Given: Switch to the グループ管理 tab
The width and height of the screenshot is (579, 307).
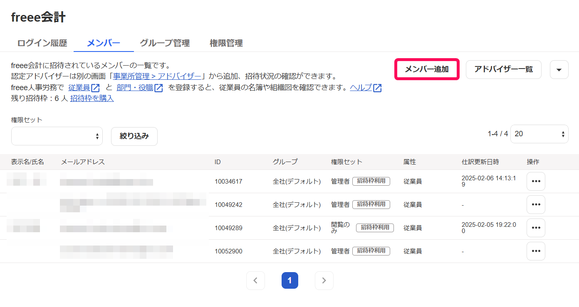Looking at the screenshot, I should 165,43.
